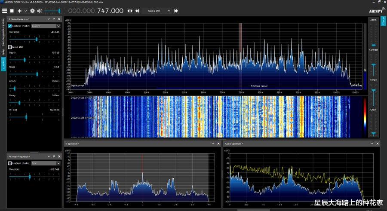Step the frequency up with the double-right arrow
Image resolution: width=387 pixels, height=211 pixels.
[x=176, y=11]
